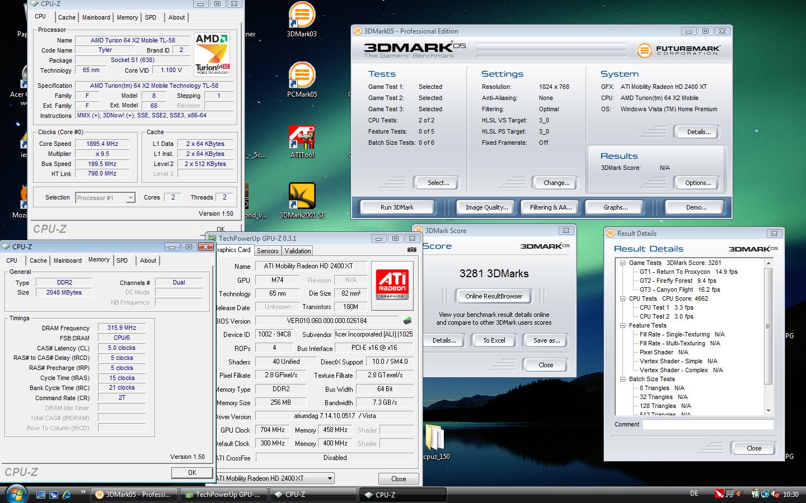Click the Mozilla Firefox desktop icon
The width and height of the screenshot is (806, 503).
pos(22,201)
